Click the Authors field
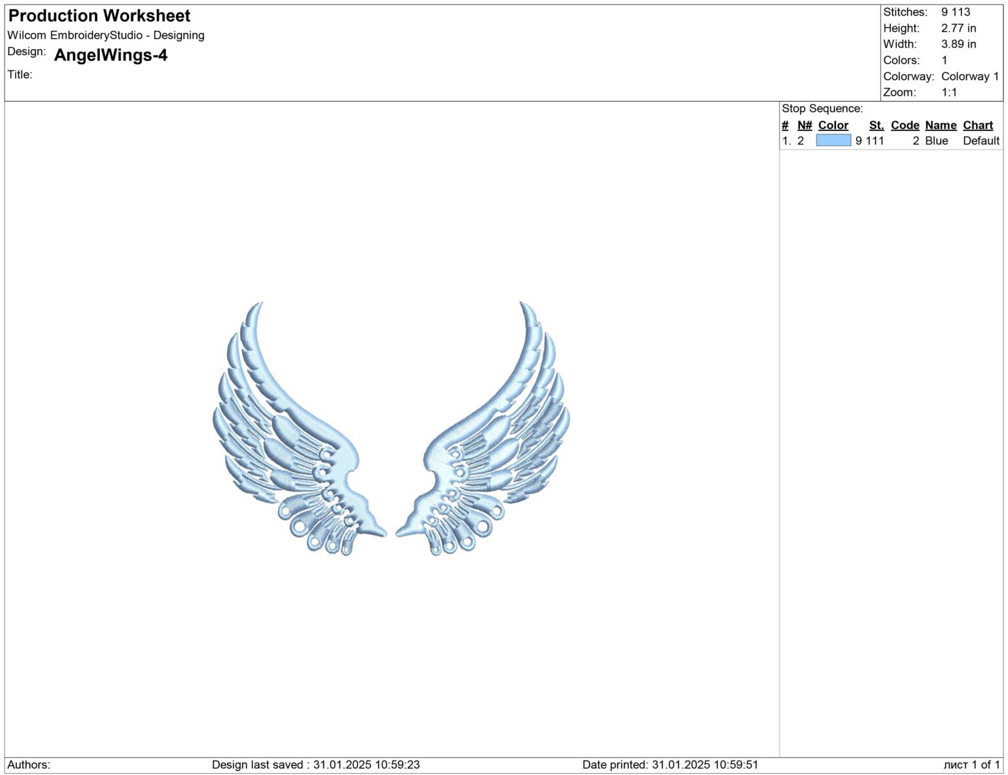Image resolution: width=1008 pixels, height=775 pixels. pos(31,764)
